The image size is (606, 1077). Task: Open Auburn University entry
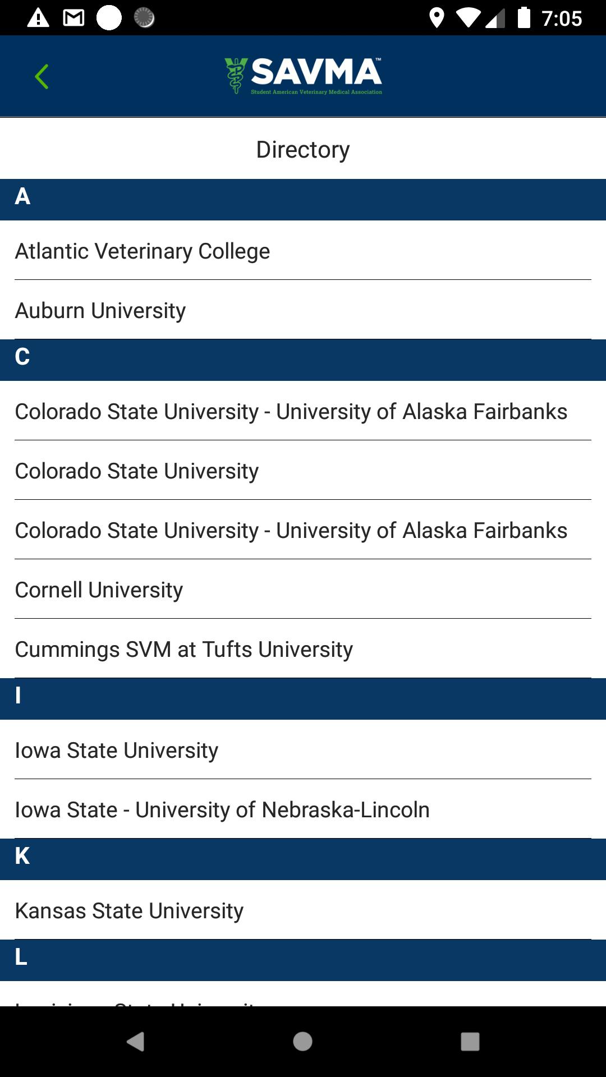point(303,310)
